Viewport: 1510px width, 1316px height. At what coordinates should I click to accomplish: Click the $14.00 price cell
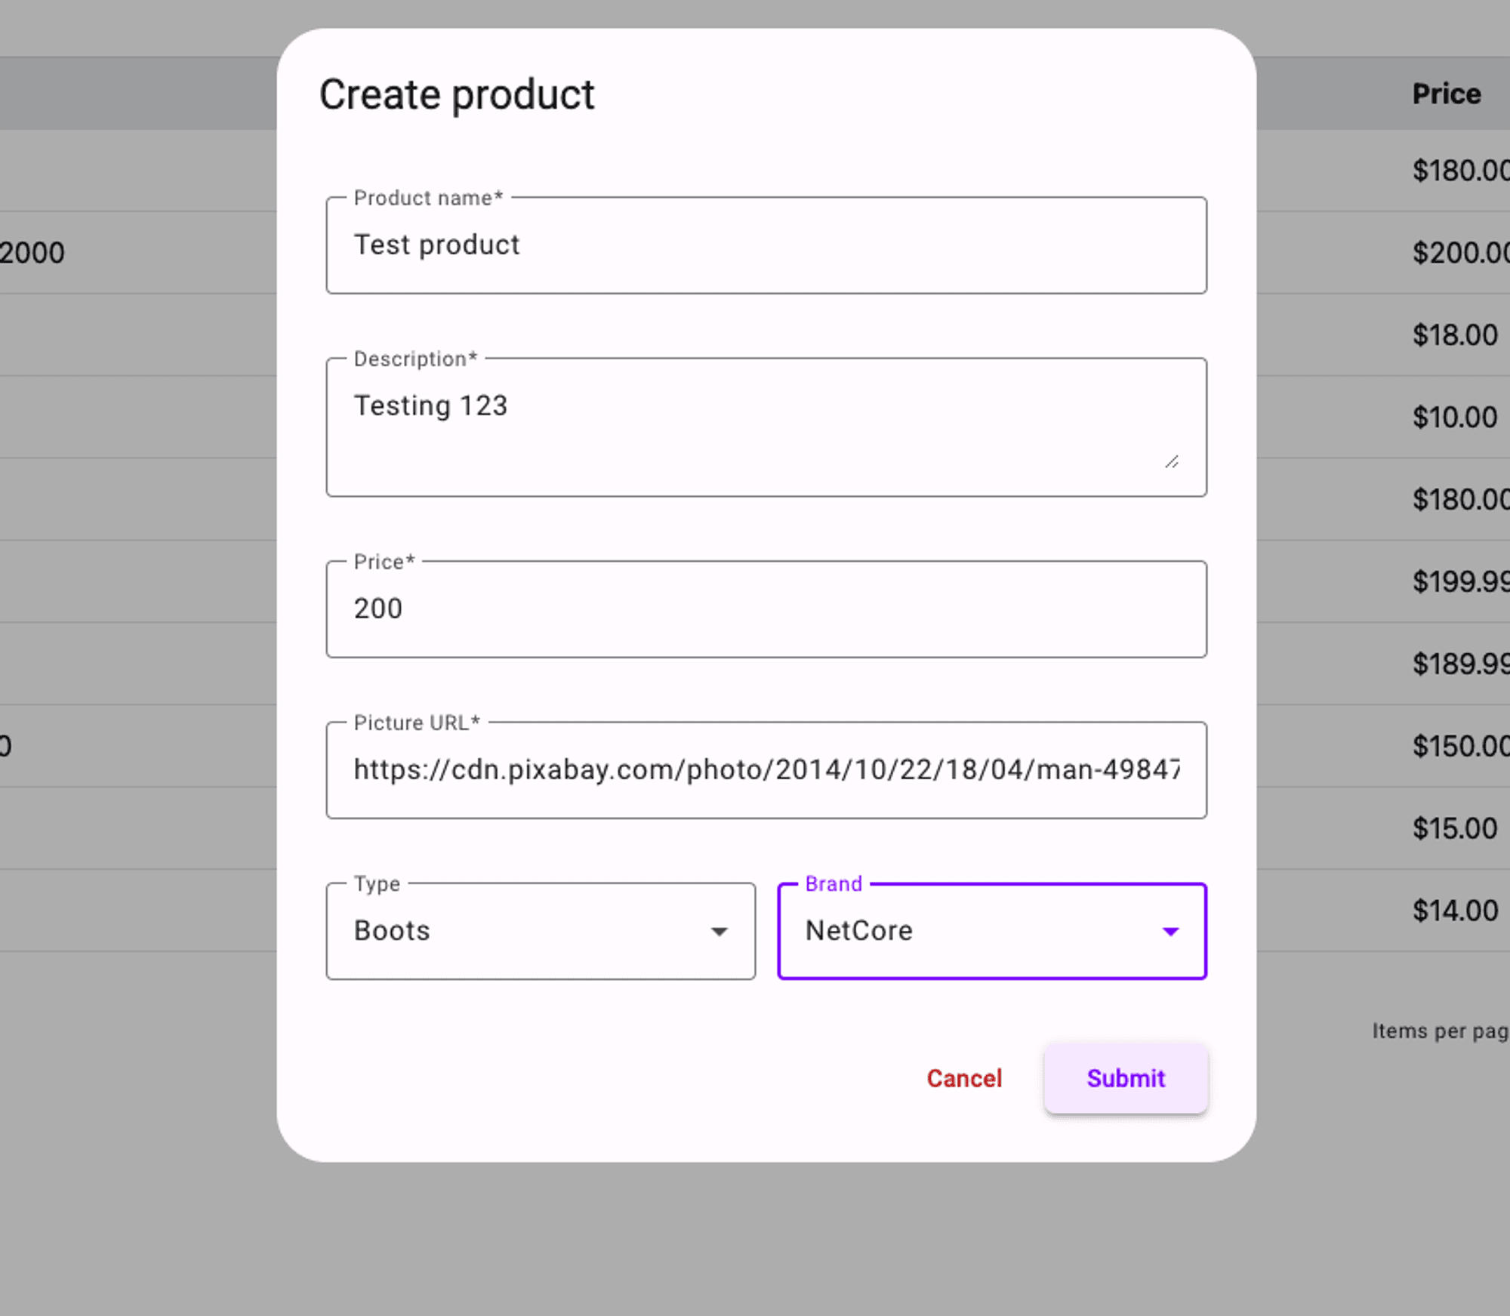coord(1454,911)
